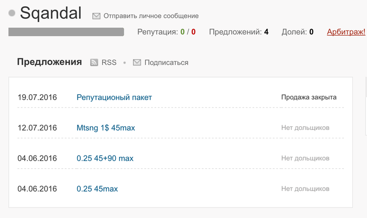367x218 pixels.
Task: Open the Mtsng 1$ 45max offer
Action: pyautogui.click(x=106, y=127)
